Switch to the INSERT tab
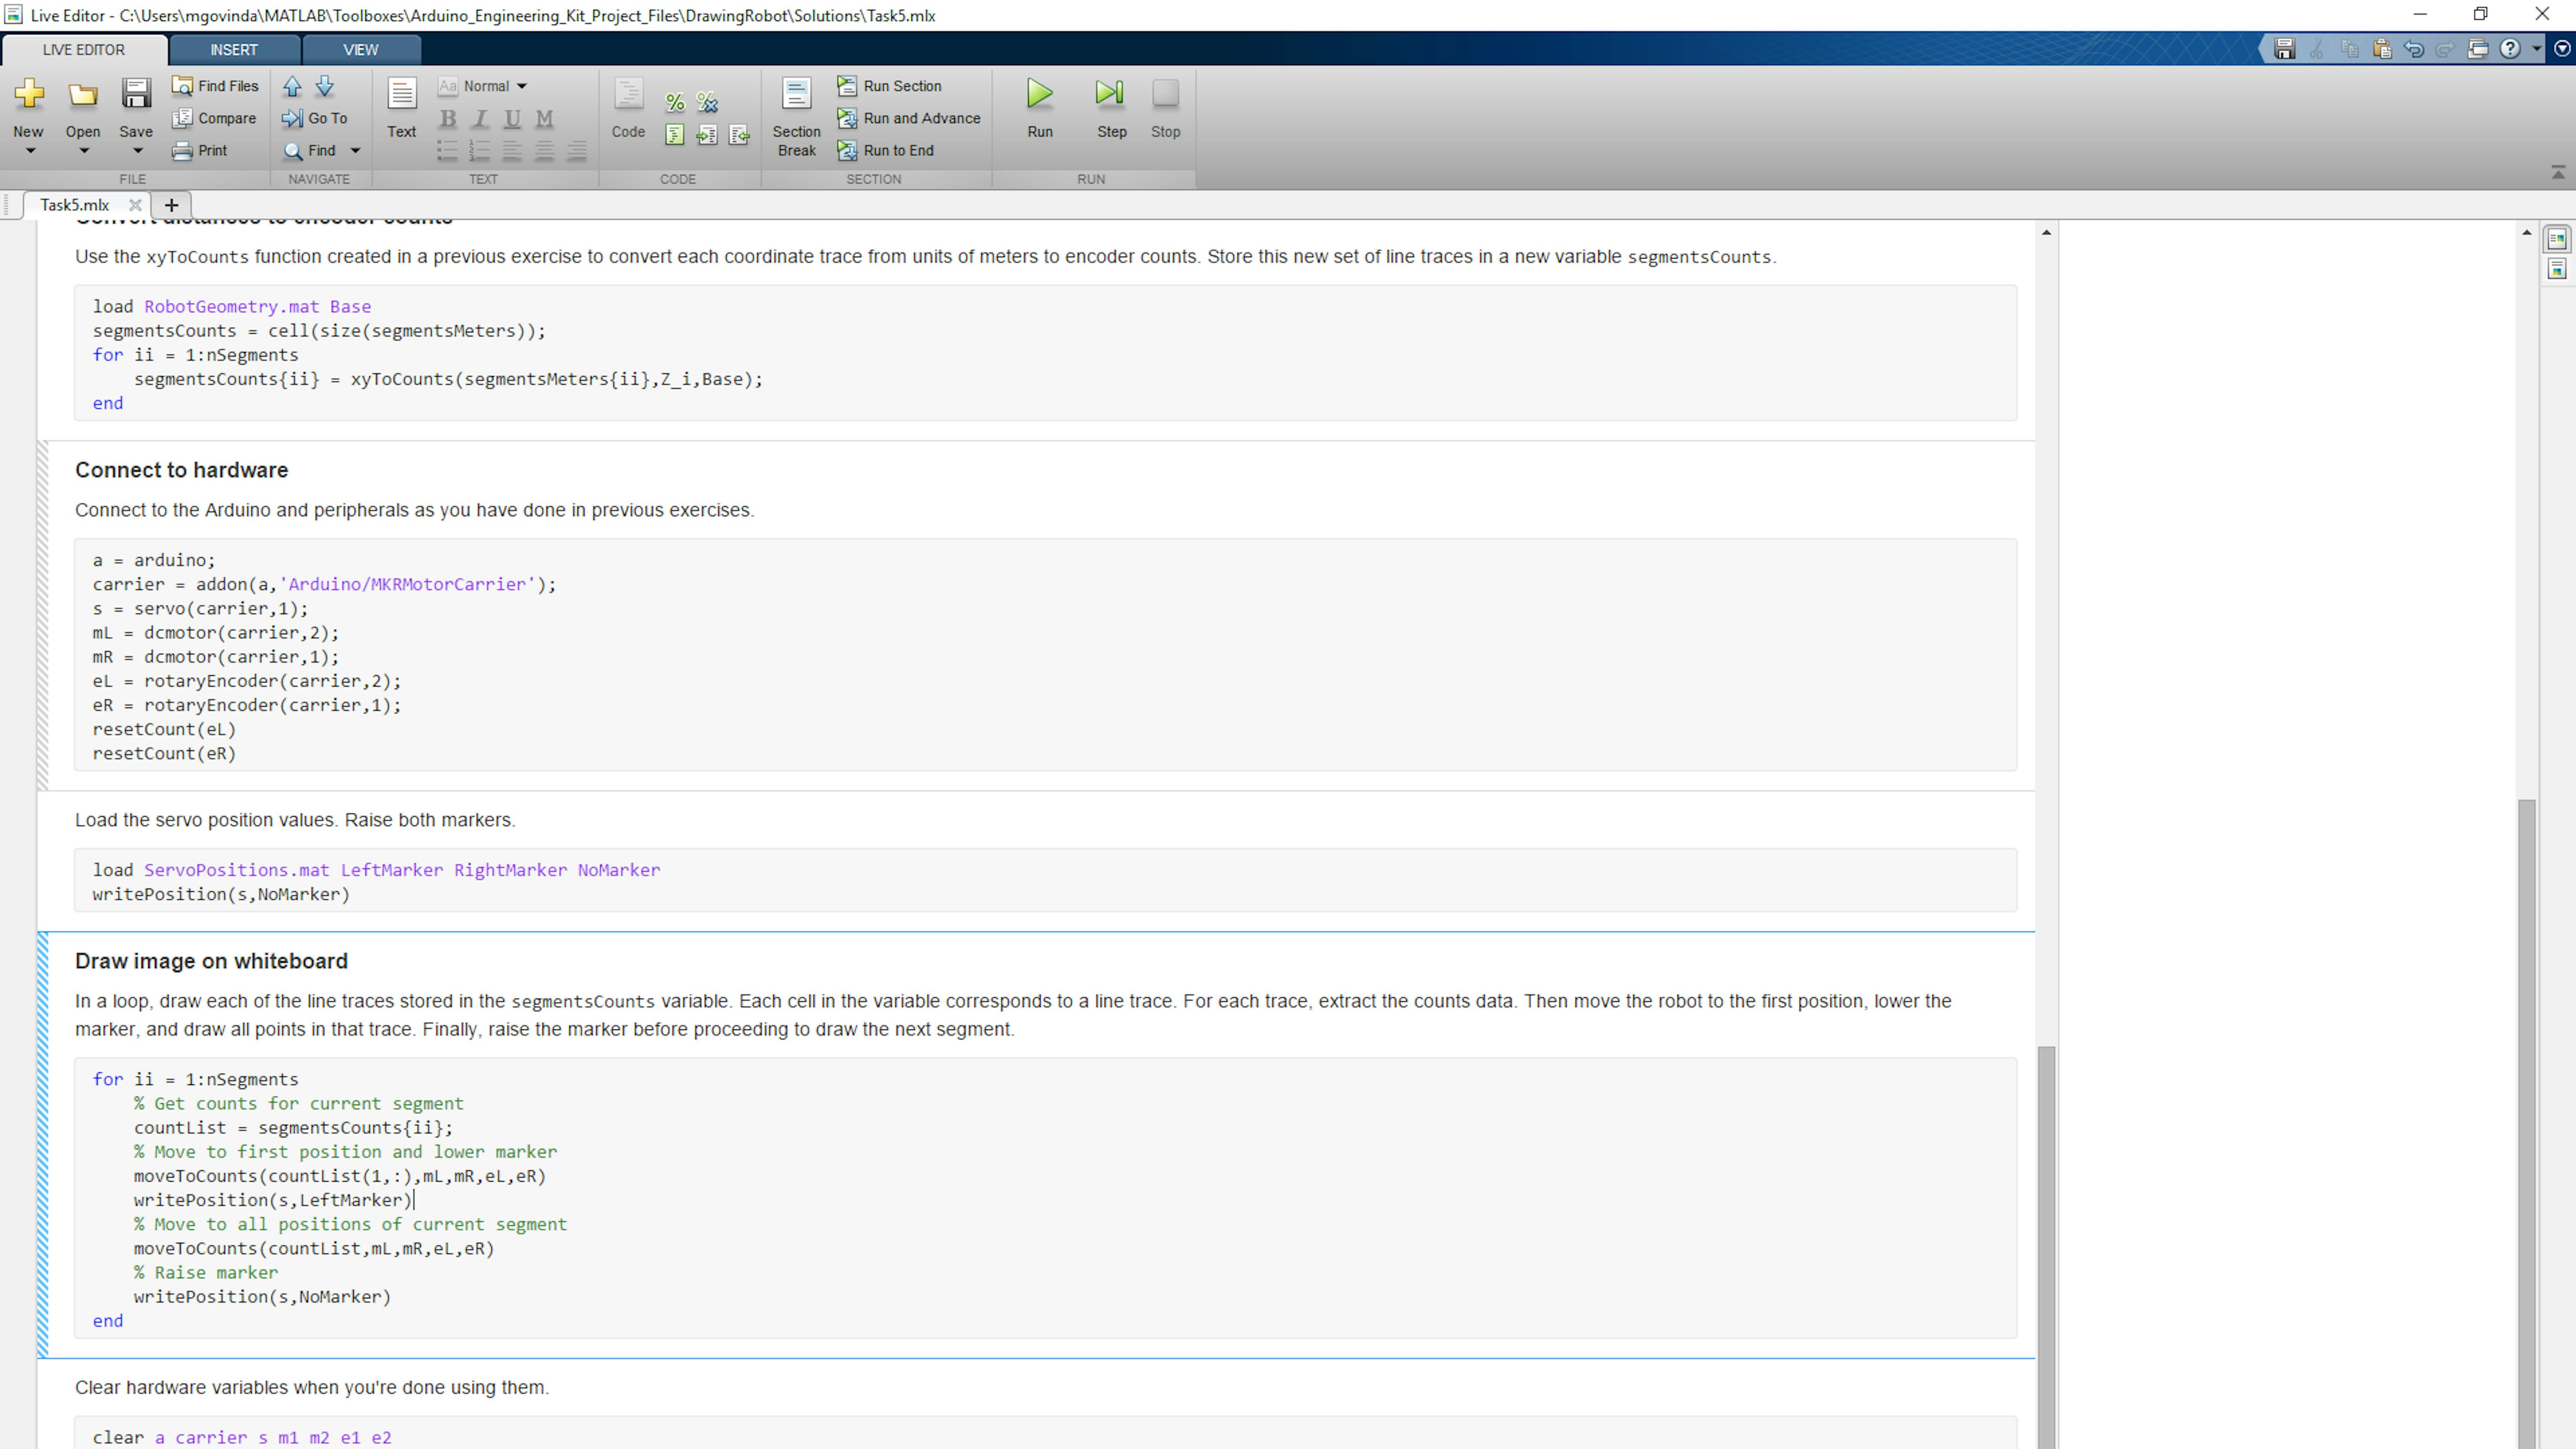Viewport: 2576px width, 1449px height. (234, 50)
